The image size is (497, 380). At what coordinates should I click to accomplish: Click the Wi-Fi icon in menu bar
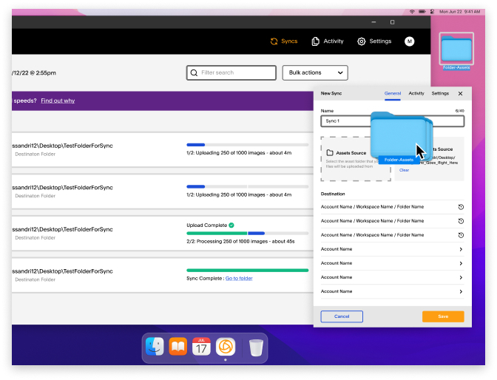[412, 12]
